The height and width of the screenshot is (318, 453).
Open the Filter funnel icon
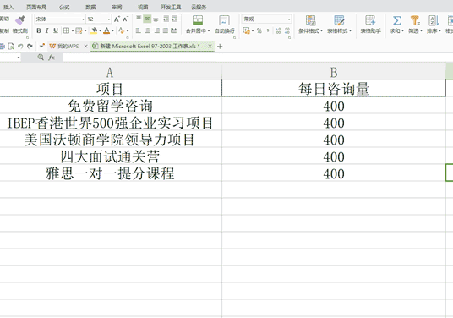(415, 20)
